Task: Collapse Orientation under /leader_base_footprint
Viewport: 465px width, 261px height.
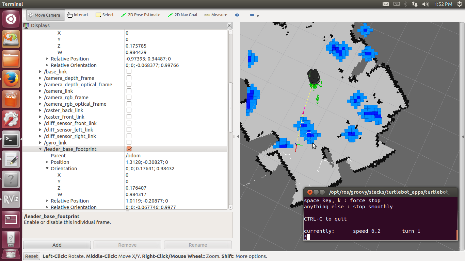Action: pyautogui.click(x=47, y=169)
